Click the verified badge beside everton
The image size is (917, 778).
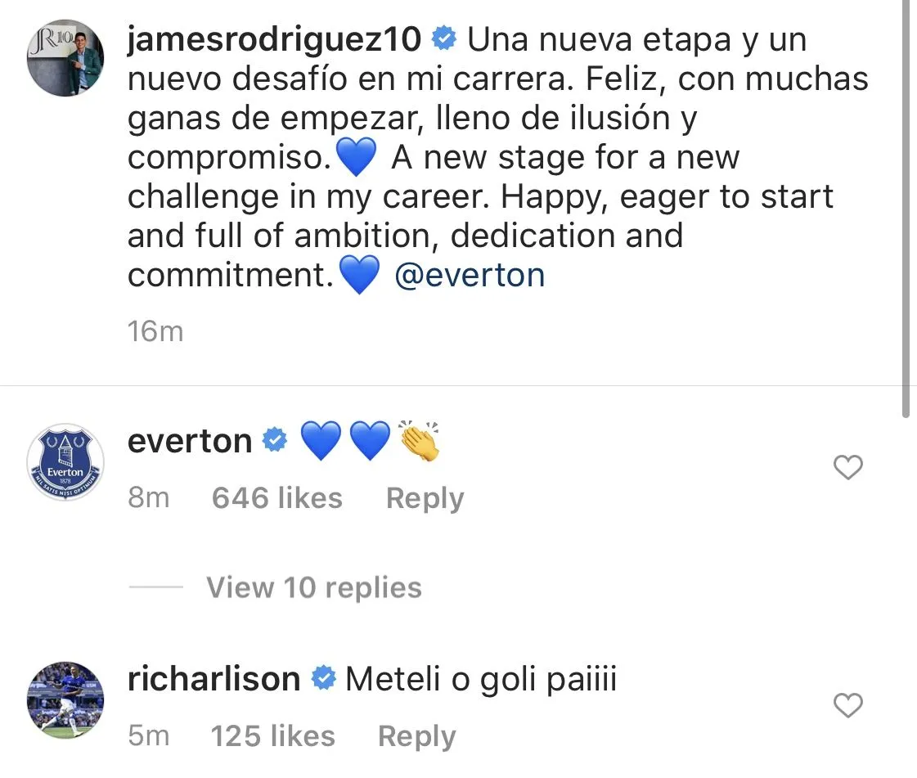pos(275,442)
